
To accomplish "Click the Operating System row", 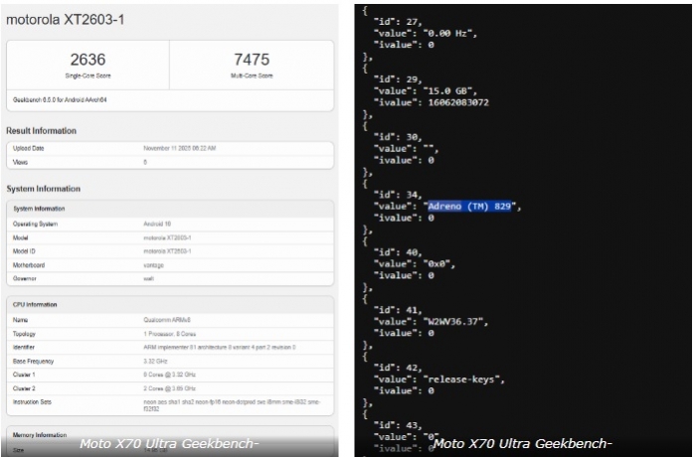I will click(171, 225).
